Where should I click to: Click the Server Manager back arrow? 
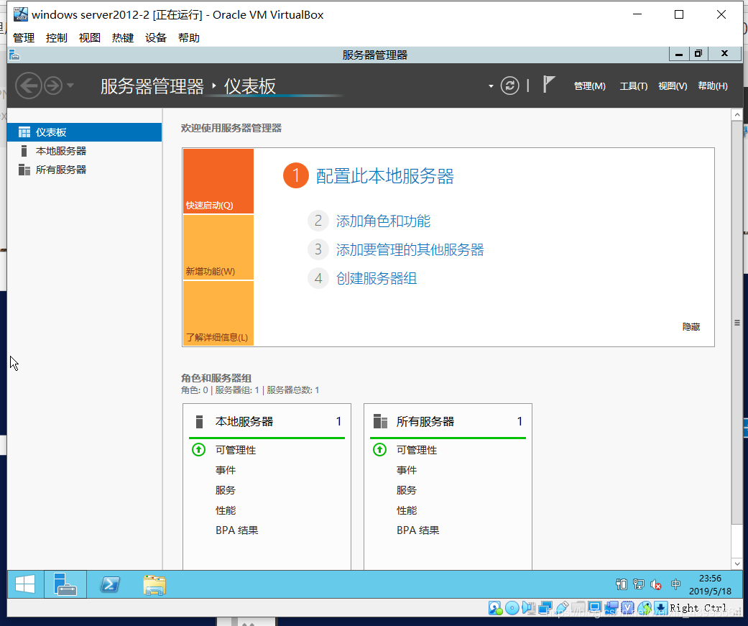coord(29,86)
